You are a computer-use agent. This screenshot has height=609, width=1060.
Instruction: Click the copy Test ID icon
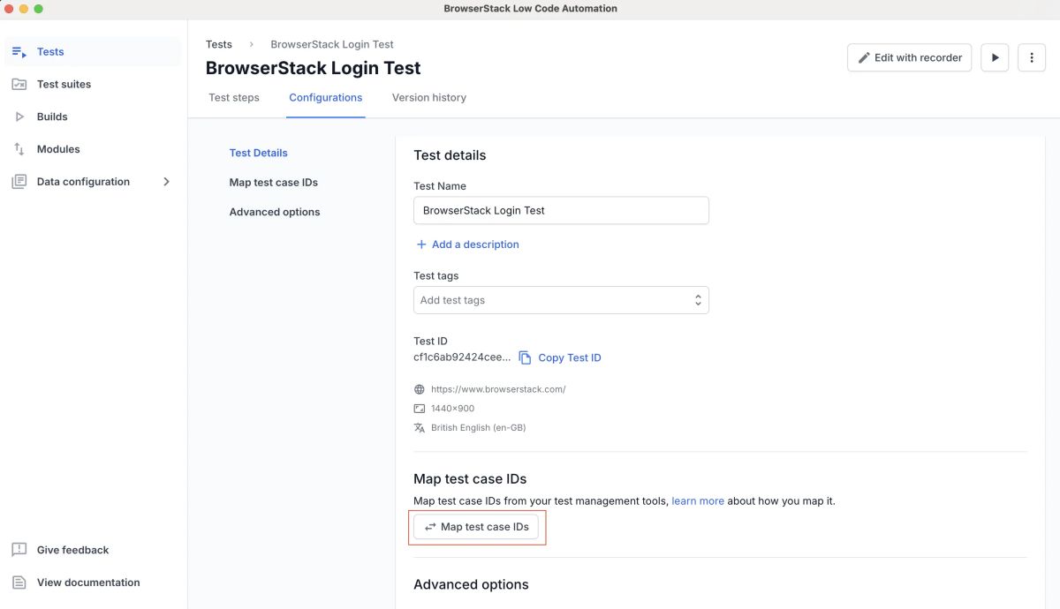coord(525,357)
